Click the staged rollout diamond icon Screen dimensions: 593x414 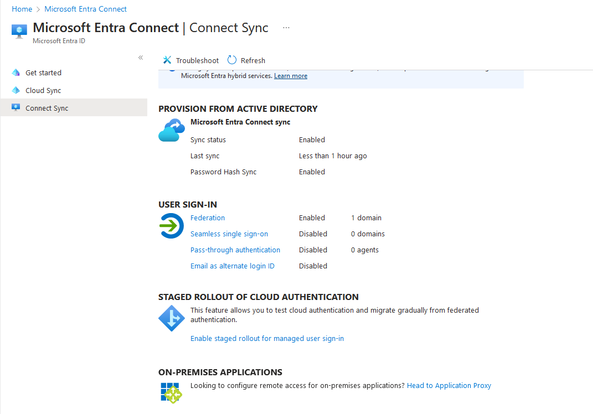click(x=171, y=318)
